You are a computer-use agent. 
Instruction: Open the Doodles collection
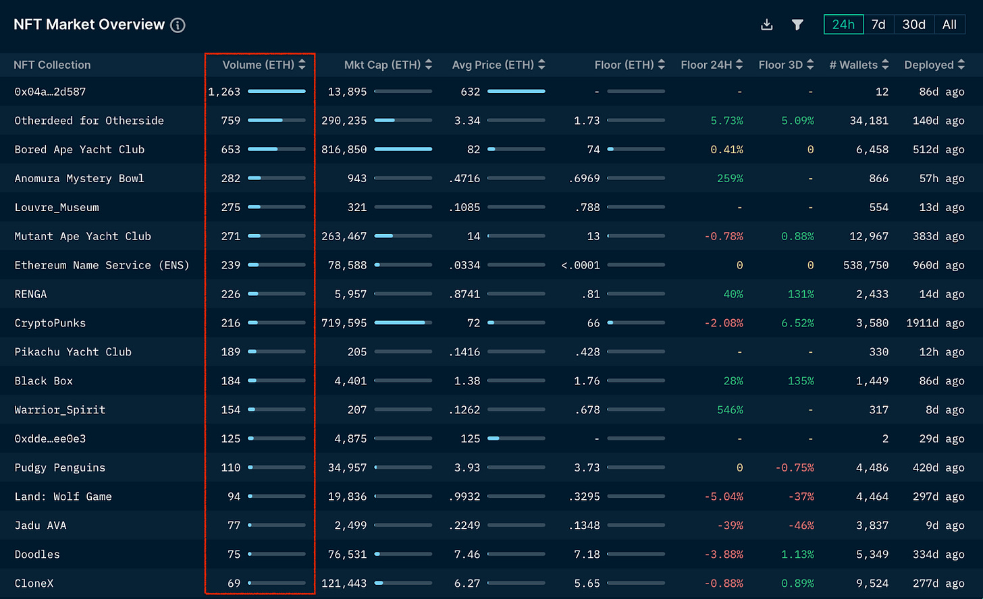click(37, 555)
